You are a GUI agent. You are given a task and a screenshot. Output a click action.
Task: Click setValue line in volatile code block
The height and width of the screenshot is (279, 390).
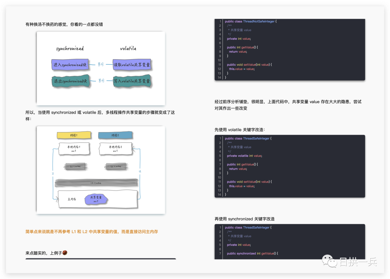tap(249, 182)
